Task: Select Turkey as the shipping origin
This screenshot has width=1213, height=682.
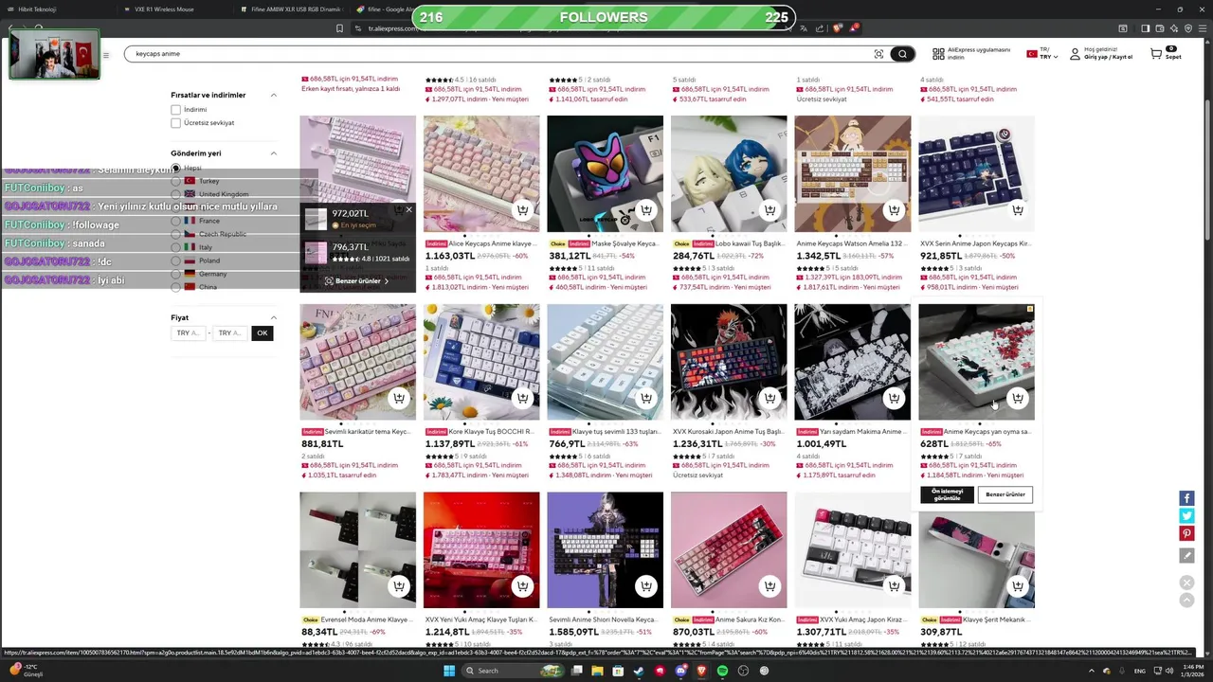Action: tap(175, 181)
